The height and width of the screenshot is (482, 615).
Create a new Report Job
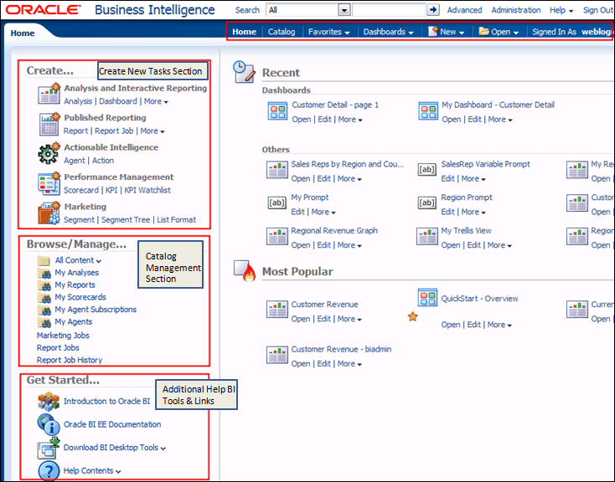(x=114, y=131)
